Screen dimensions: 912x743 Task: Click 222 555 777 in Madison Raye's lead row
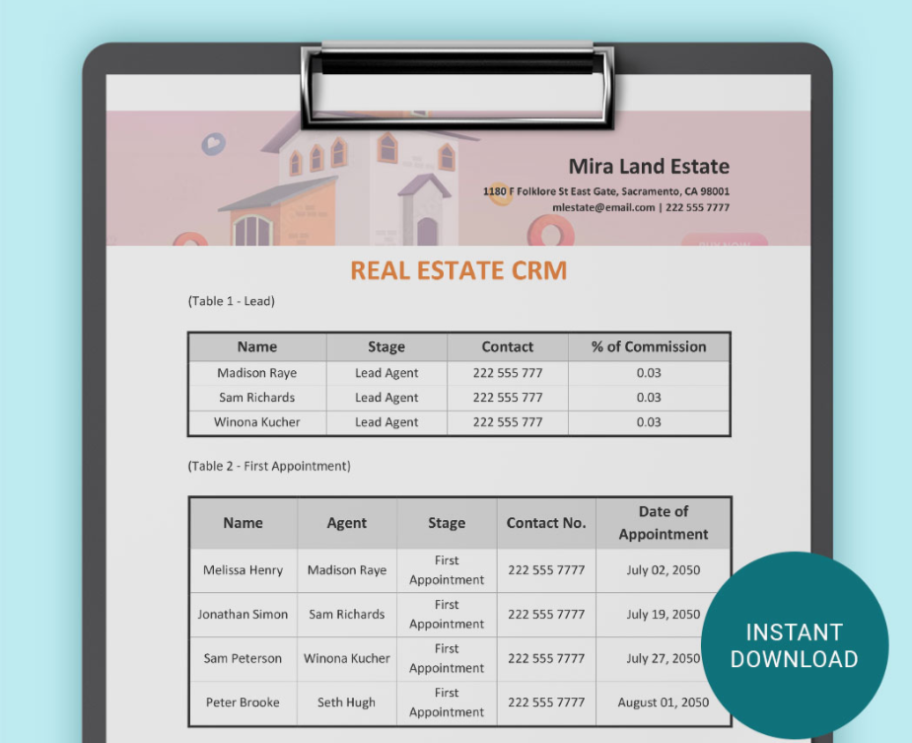click(x=508, y=373)
